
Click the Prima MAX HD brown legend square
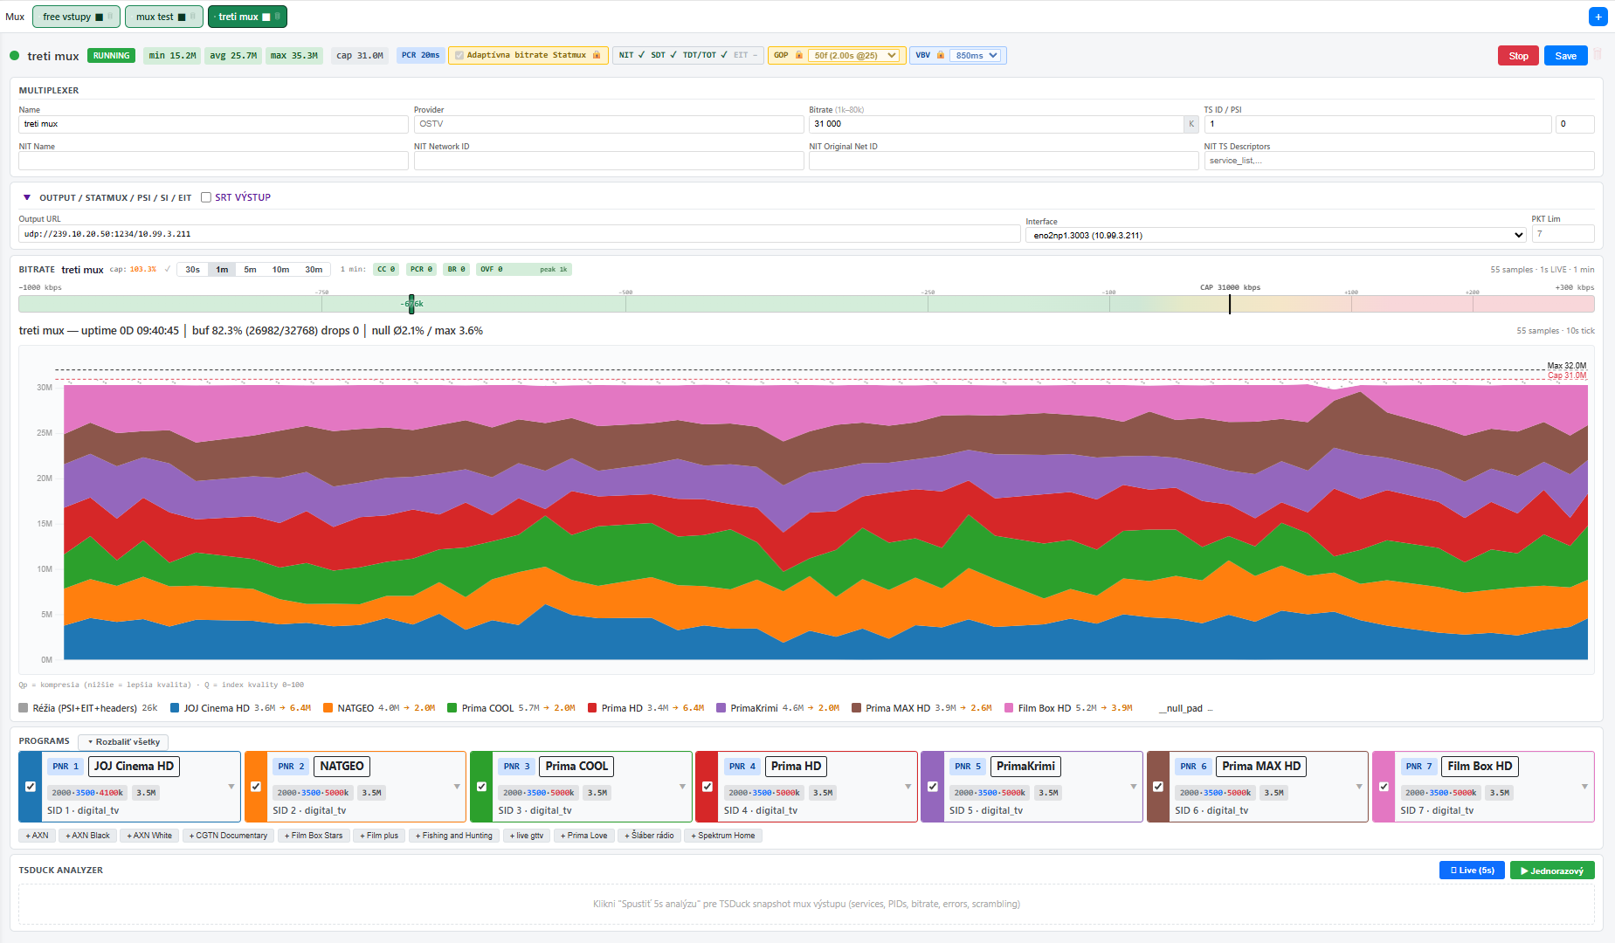point(857,708)
